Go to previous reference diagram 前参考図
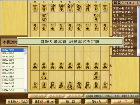Image resolution: width=140 pixels, height=105 pixels. coord(56,96)
